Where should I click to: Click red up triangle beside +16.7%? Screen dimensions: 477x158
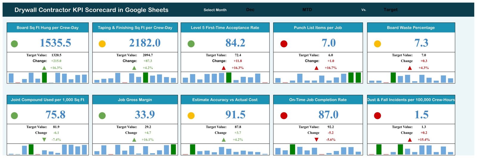(x=316, y=68)
